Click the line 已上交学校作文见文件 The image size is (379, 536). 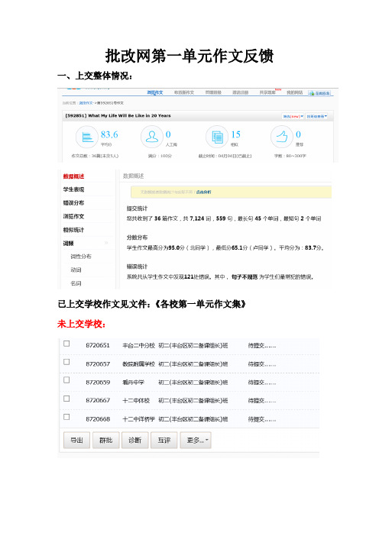pos(152,304)
